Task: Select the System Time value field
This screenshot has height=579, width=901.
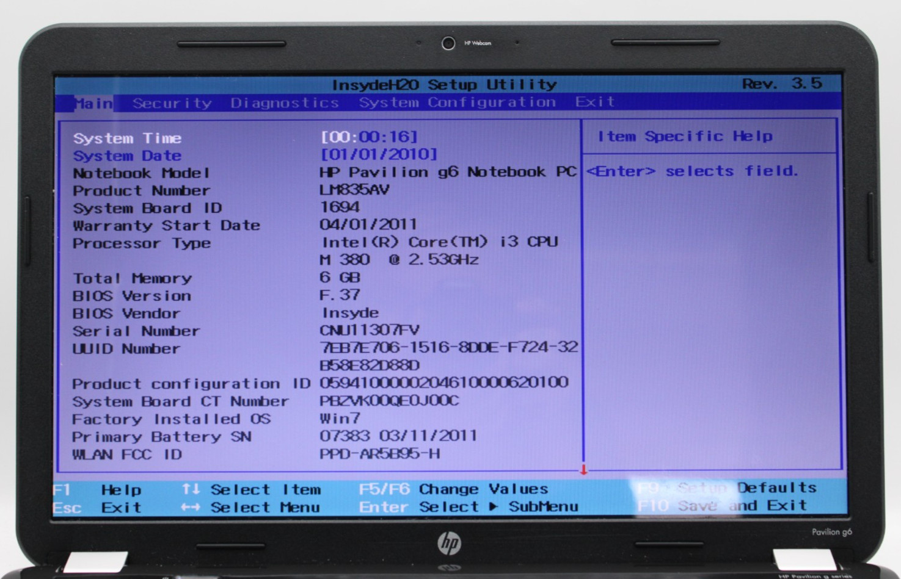Action: click(370, 137)
